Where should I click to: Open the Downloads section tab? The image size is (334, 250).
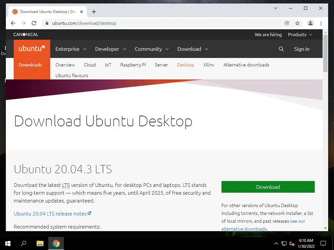point(30,65)
